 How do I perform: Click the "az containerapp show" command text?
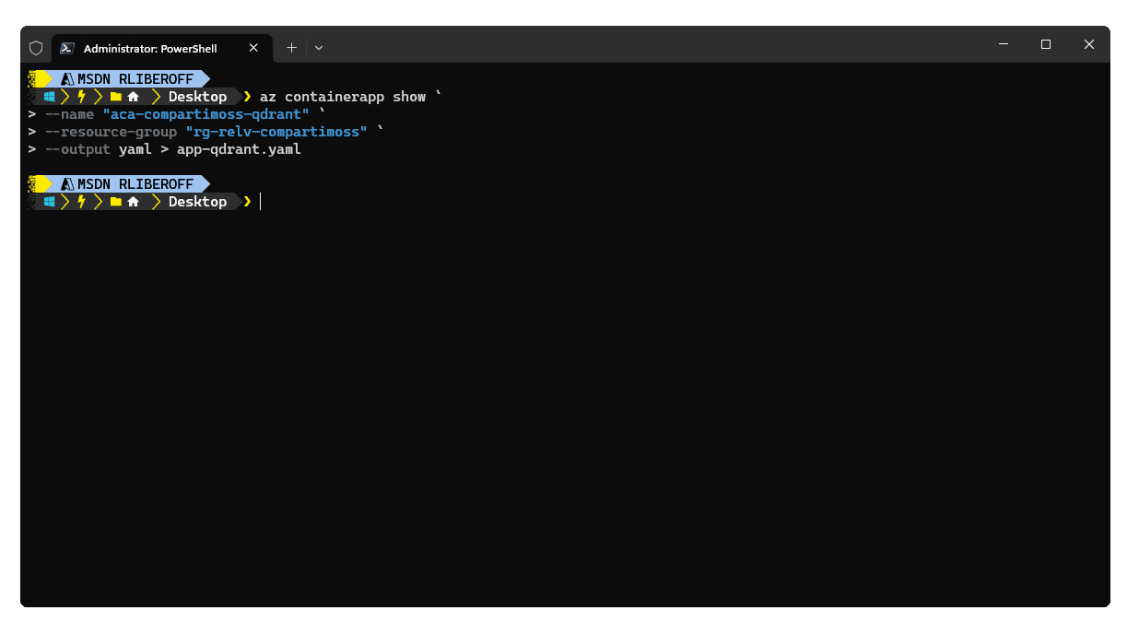click(343, 97)
